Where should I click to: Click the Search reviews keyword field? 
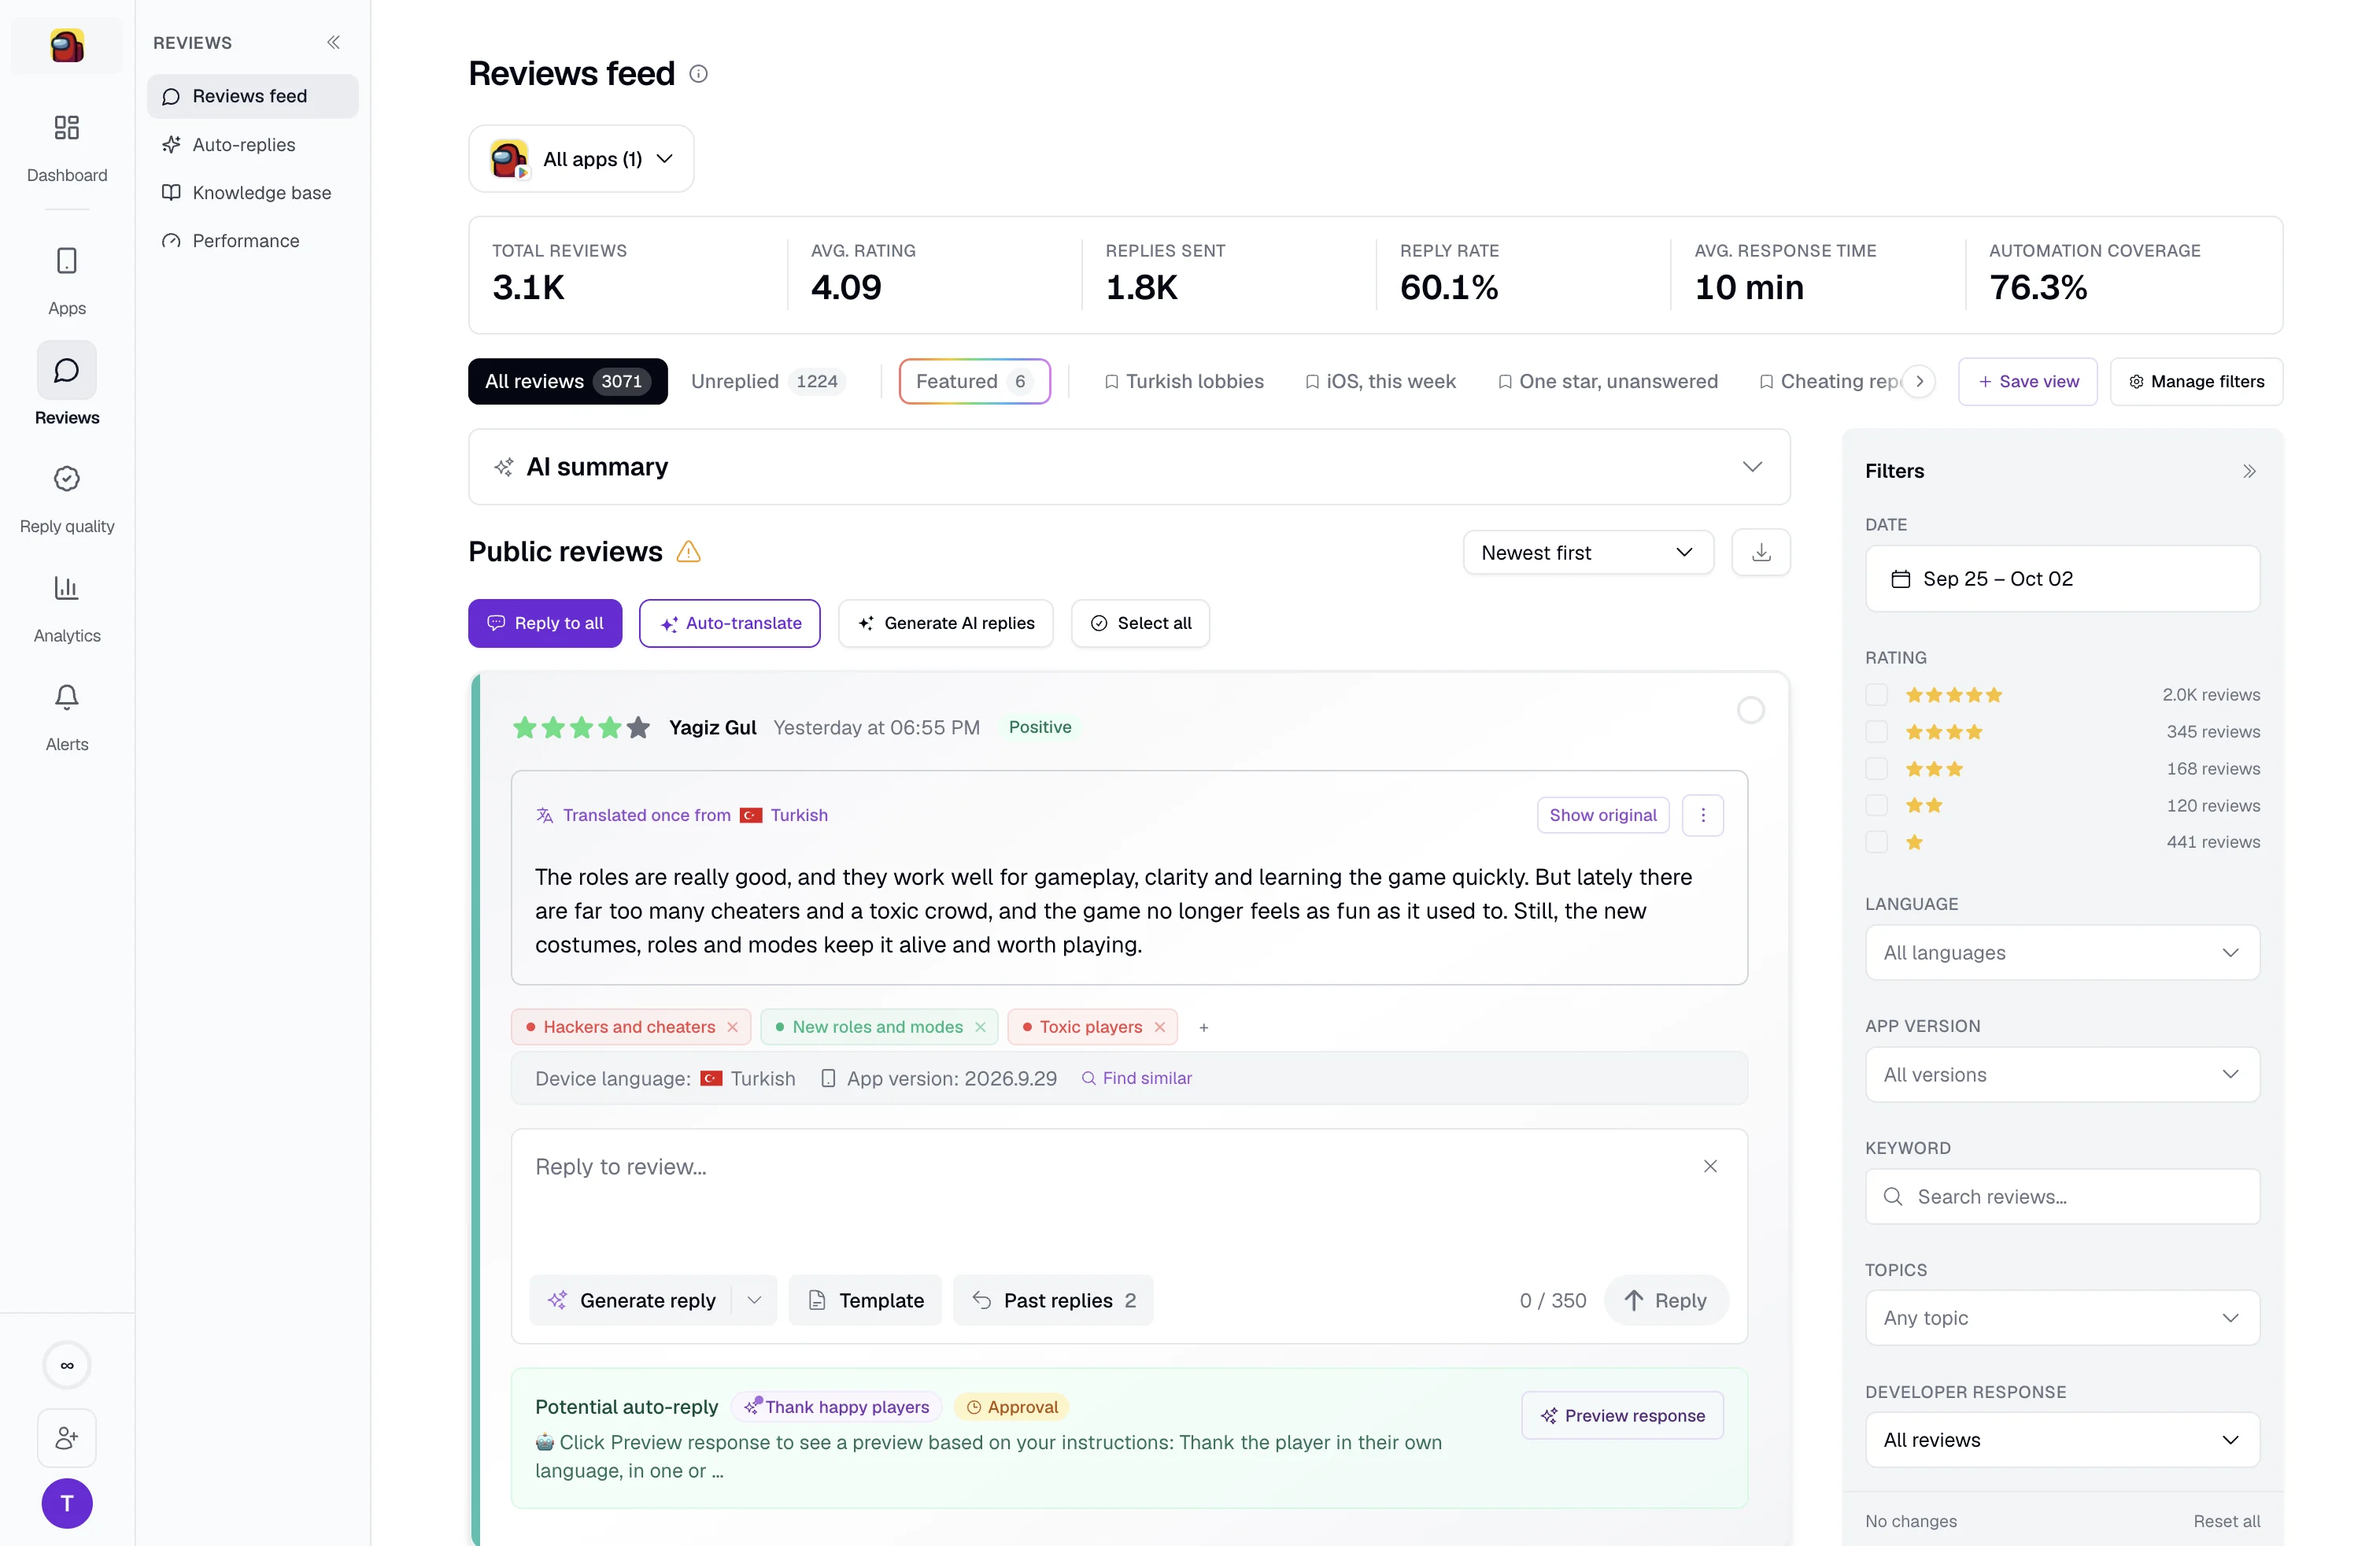click(x=2061, y=1196)
